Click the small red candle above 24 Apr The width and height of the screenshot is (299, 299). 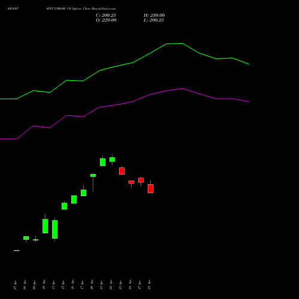132,182
